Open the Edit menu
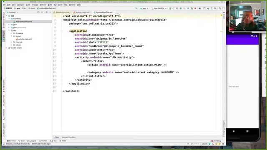Screen dimensions: 267x150 pos(9,5)
